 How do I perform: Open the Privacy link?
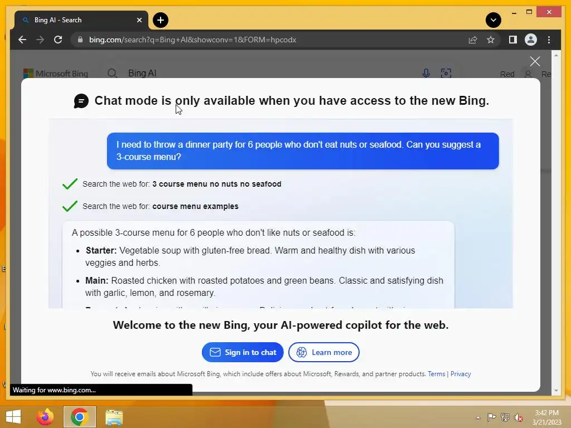[461, 374]
